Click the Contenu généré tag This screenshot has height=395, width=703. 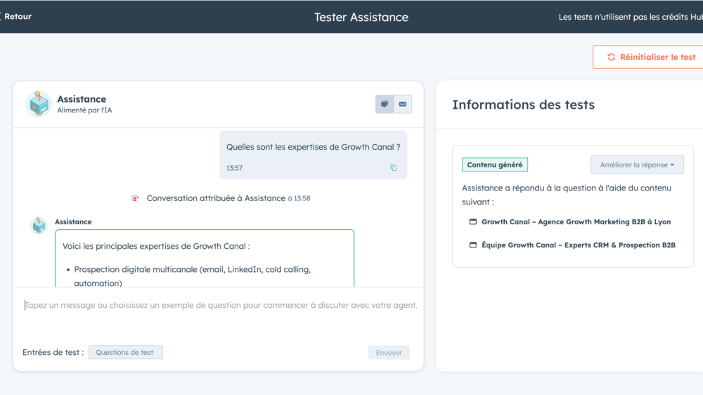495,164
